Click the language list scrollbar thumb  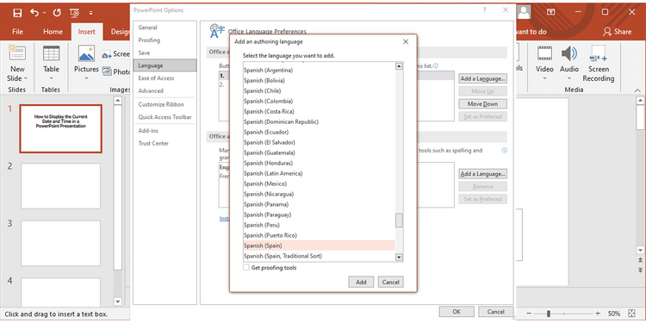[x=399, y=220]
